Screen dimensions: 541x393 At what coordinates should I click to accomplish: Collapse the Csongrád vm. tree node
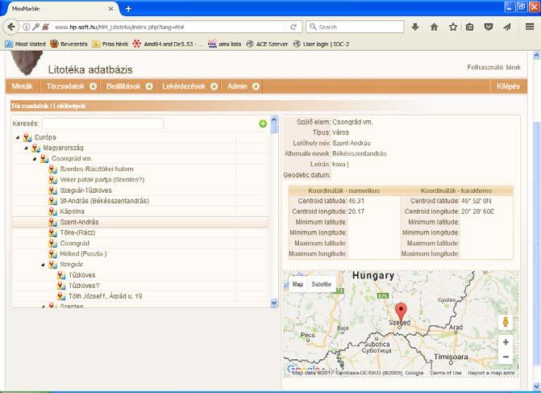point(35,159)
